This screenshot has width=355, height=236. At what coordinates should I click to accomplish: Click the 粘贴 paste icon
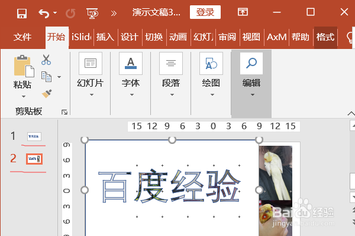click(24, 65)
